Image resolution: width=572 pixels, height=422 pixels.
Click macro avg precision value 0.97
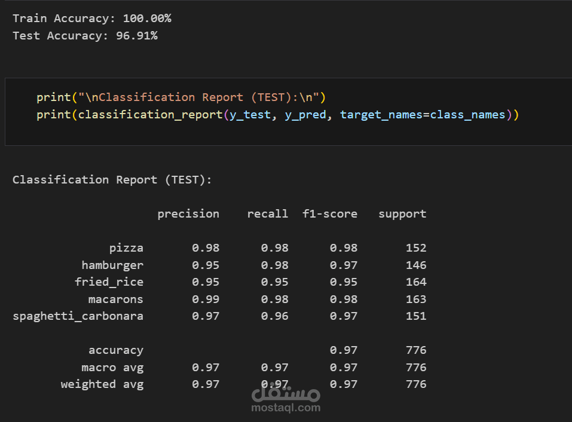[206, 367]
